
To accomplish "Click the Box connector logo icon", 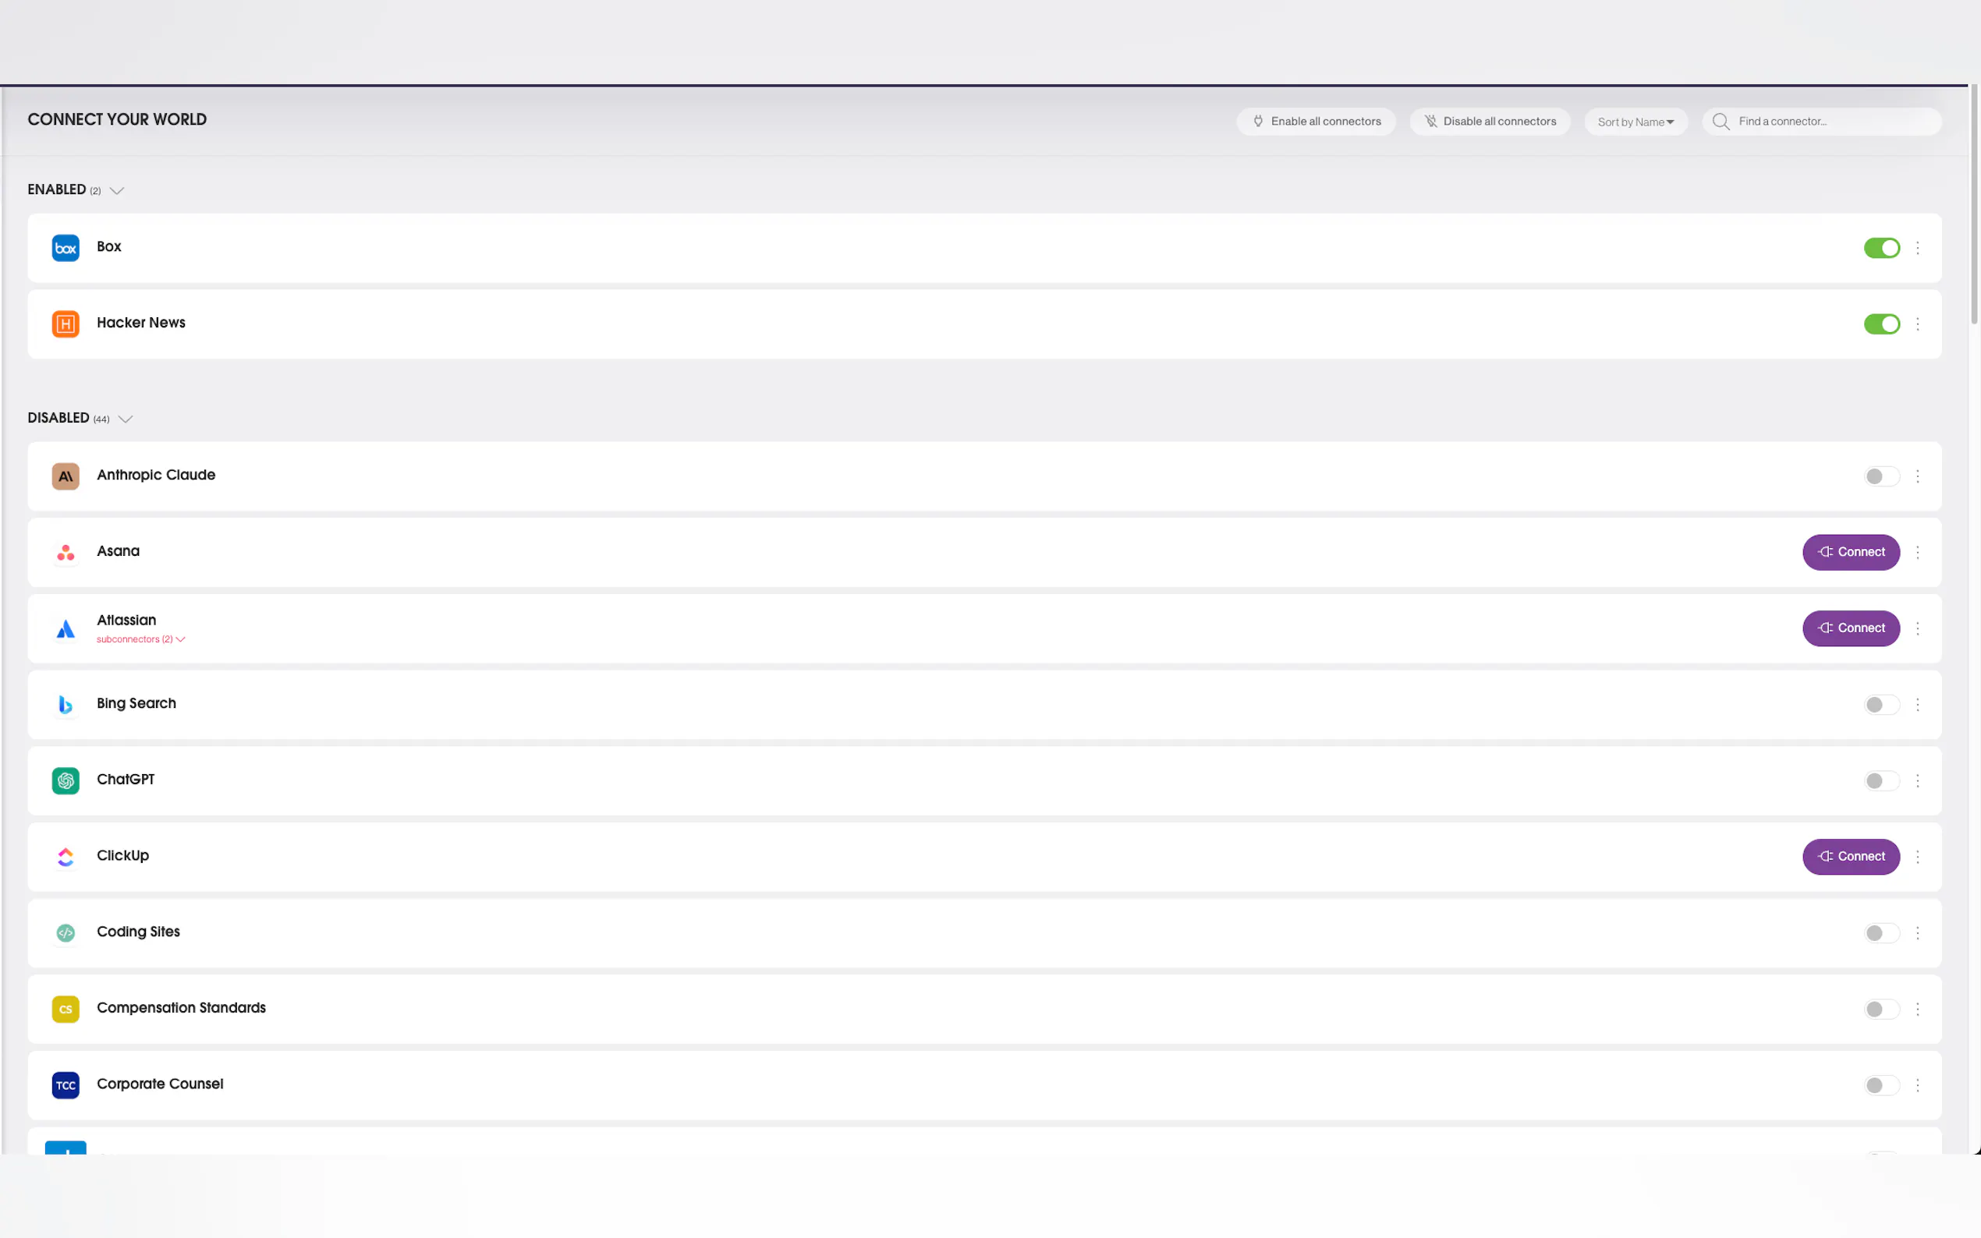I will (x=66, y=248).
